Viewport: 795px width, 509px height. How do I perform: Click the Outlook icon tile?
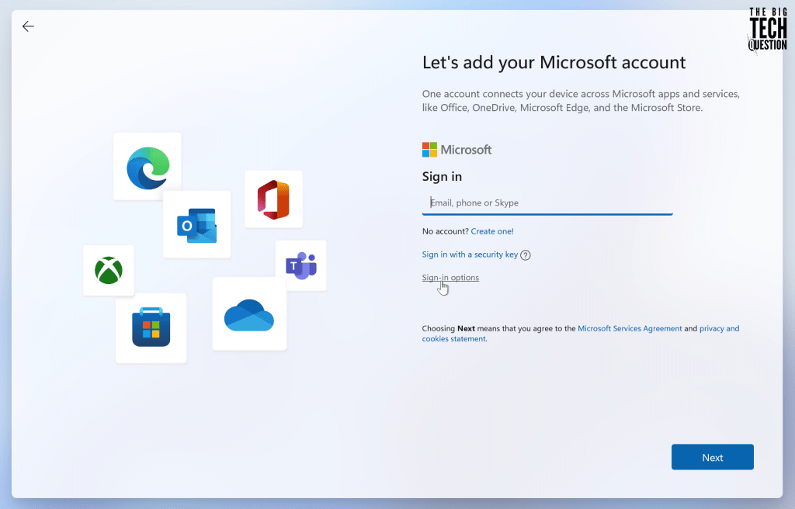(196, 224)
